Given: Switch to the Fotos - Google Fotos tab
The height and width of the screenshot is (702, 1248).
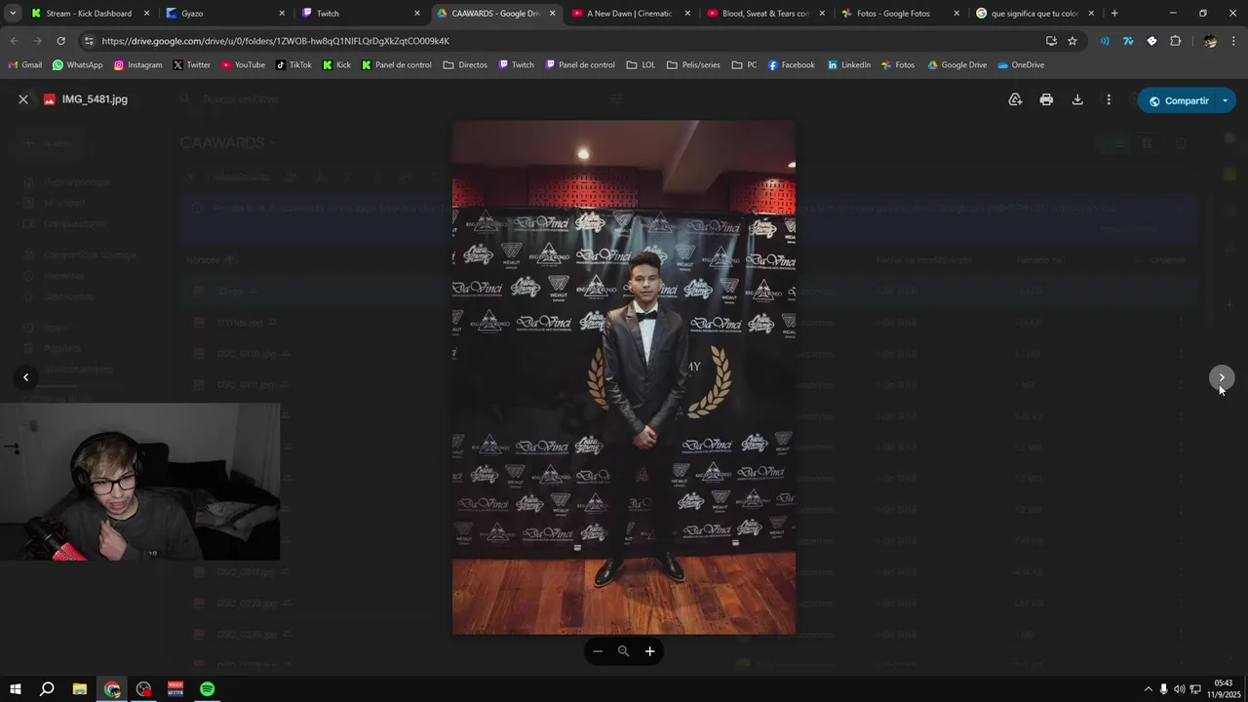Looking at the screenshot, I should [x=900, y=14].
